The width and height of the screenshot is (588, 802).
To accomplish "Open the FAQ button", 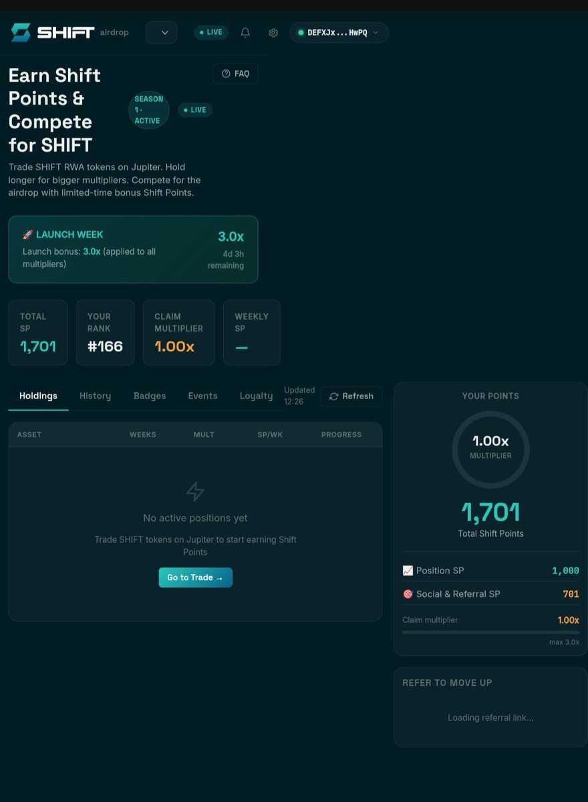I will 235,74.
